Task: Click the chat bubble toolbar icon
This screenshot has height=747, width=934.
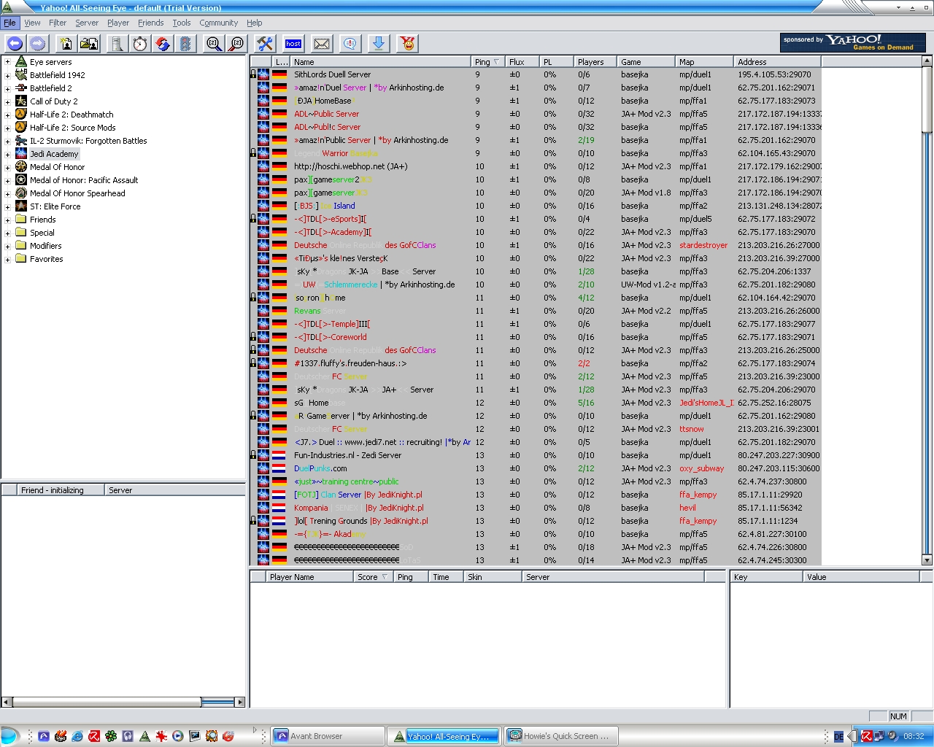Action: click(350, 44)
